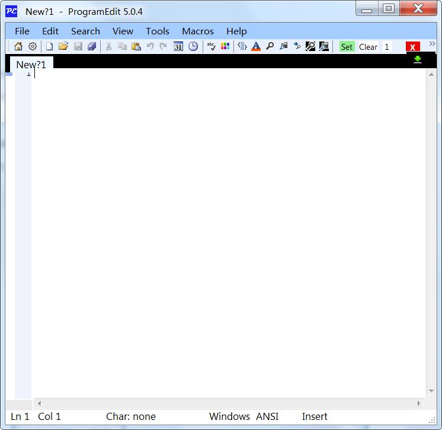Undo the last action via toolbar
Image resolution: width=442 pixels, height=430 pixels.
150,46
